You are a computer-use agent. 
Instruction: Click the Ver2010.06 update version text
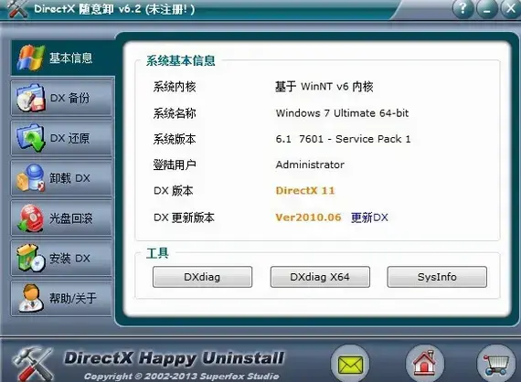coord(308,218)
